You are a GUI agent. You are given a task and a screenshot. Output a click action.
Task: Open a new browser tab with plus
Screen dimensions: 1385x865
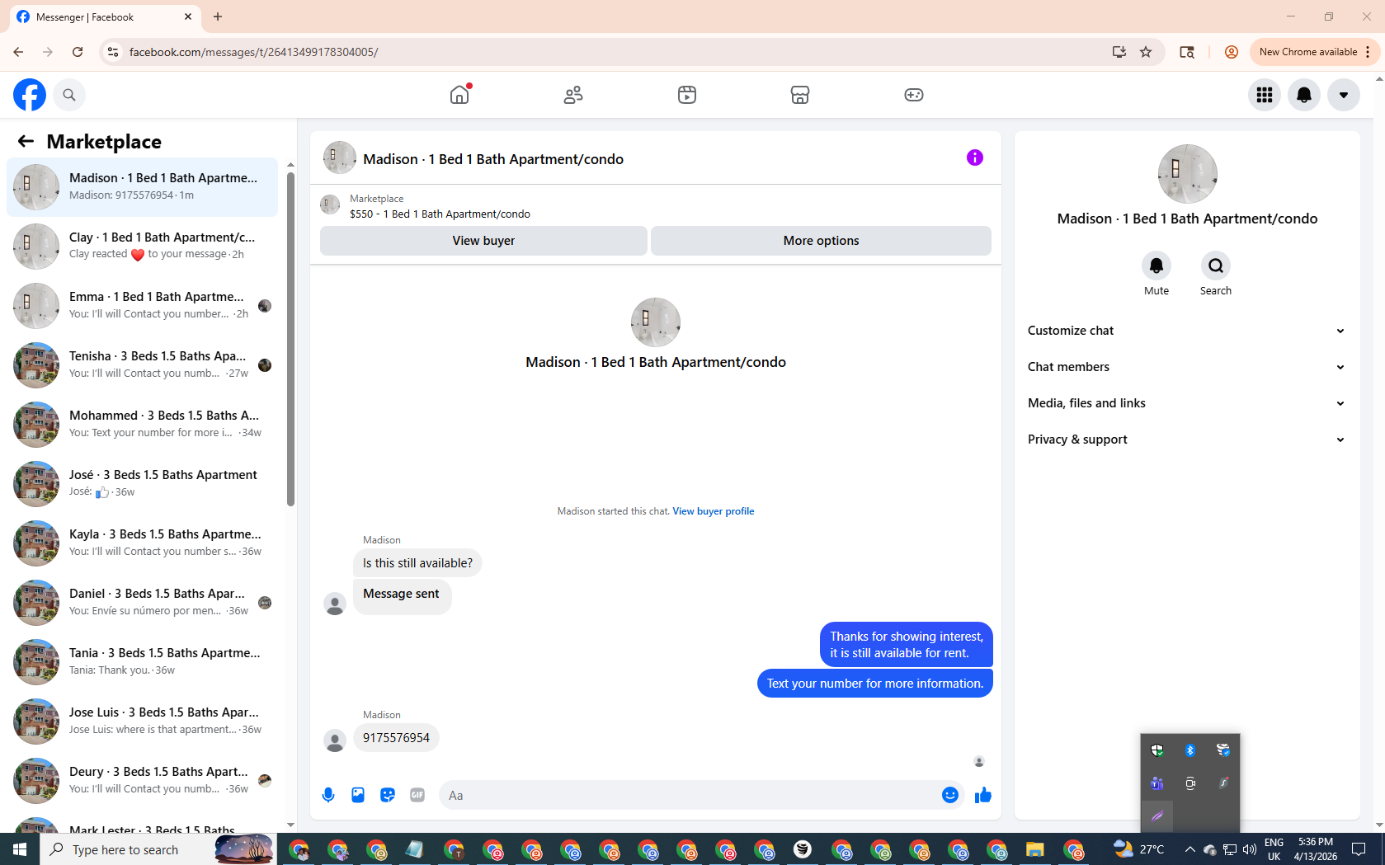point(218,16)
